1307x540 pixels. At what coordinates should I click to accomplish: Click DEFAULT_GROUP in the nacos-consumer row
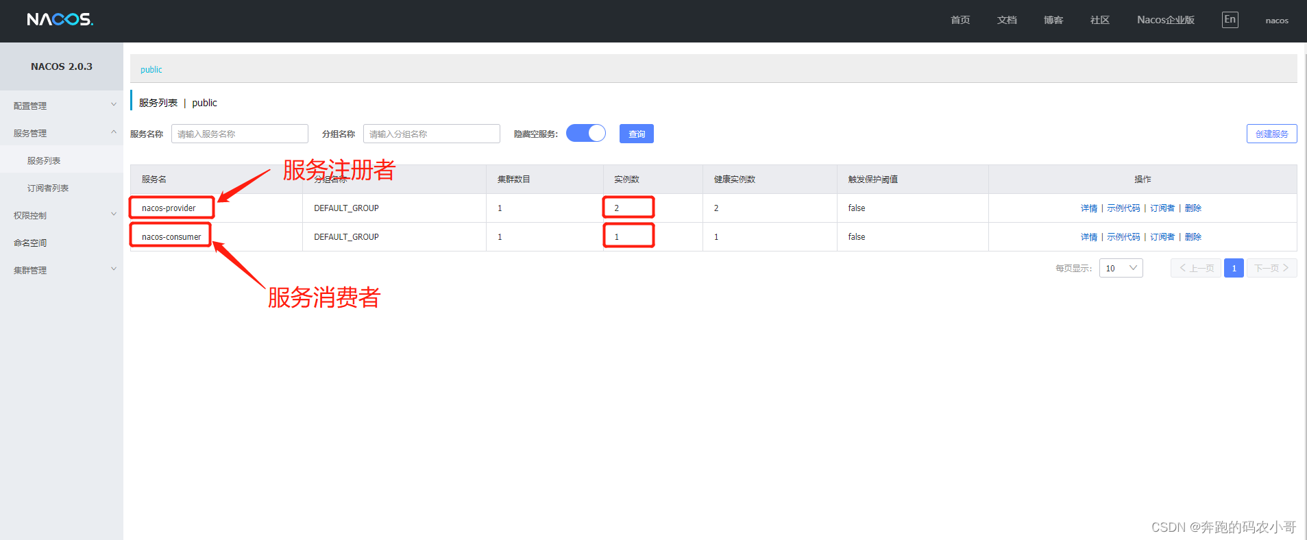click(x=346, y=237)
